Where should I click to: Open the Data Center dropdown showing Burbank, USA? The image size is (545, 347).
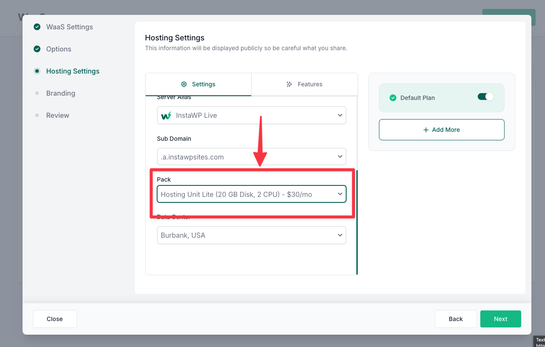coord(252,235)
